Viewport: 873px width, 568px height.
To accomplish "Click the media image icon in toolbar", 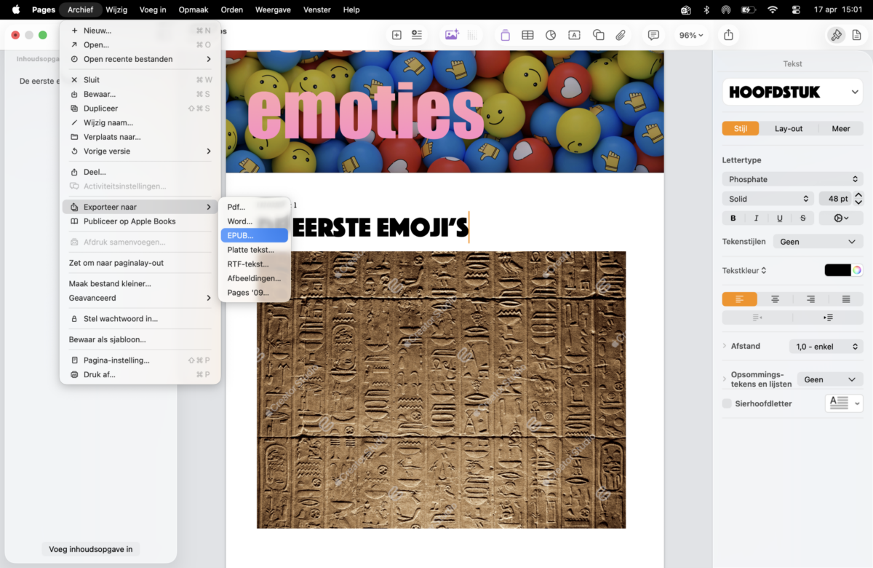I will point(452,35).
